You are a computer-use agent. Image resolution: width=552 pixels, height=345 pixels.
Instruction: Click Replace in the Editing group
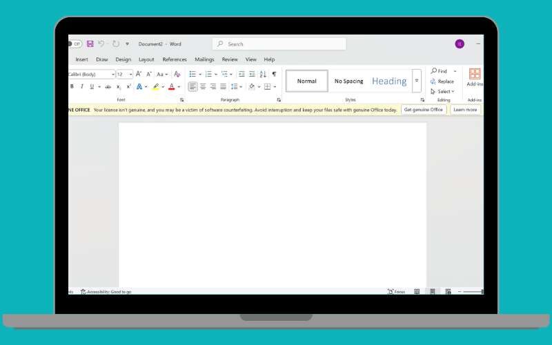click(442, 81)
